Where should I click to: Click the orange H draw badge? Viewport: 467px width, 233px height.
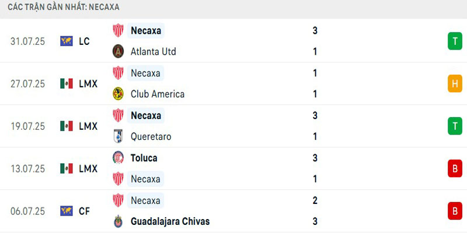454,83
